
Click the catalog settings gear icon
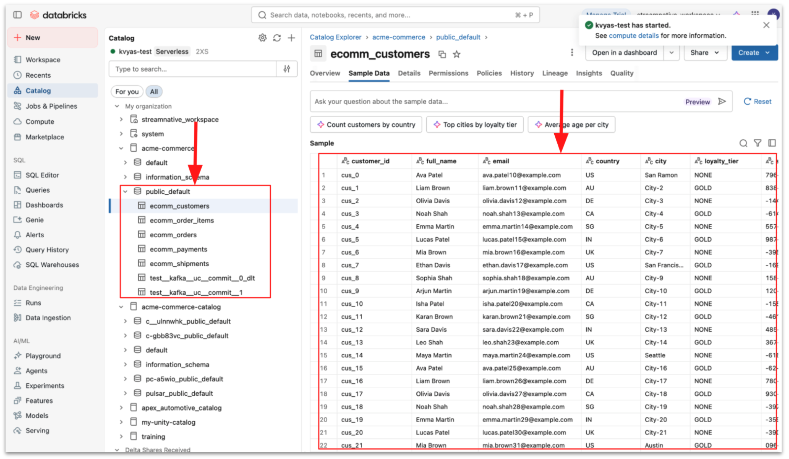[x=262, y=38]
